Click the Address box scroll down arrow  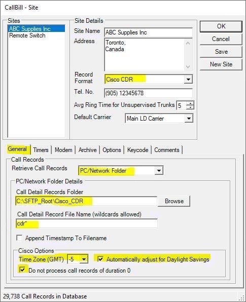point(188,67)
